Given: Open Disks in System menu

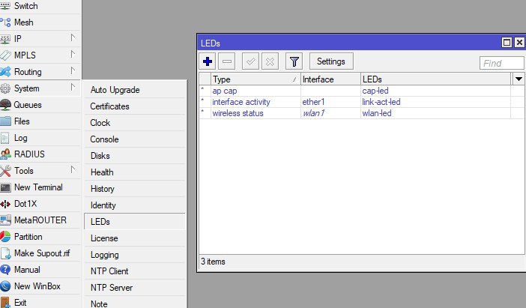Looking at the screenshot, I should 135,156.
